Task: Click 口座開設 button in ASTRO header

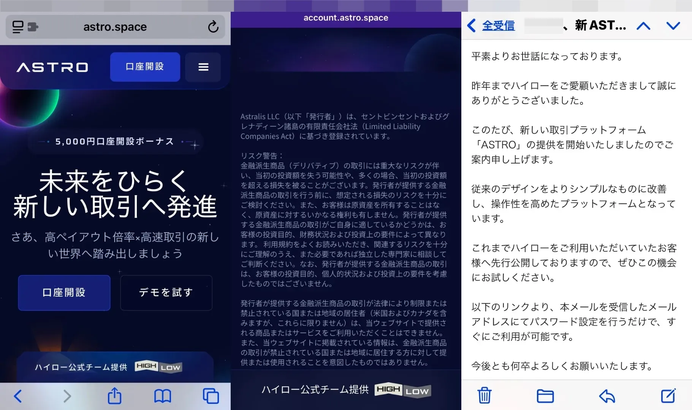Action: (145, 67)
